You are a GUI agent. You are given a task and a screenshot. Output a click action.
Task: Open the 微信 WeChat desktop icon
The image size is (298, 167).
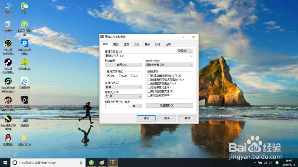point(24,8)
